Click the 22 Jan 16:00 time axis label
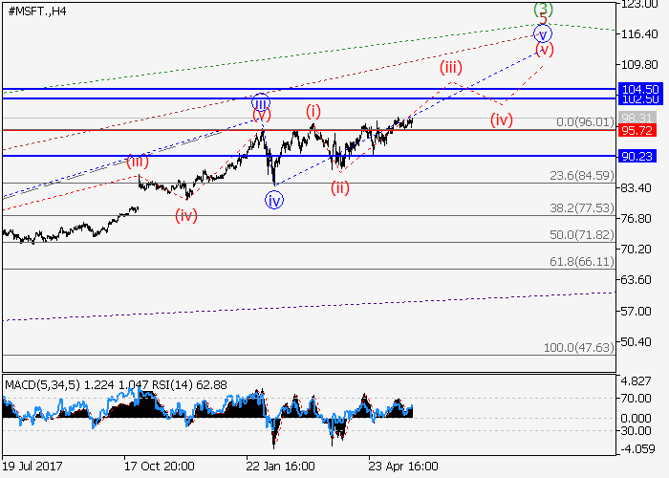 (x=280, y=466)
